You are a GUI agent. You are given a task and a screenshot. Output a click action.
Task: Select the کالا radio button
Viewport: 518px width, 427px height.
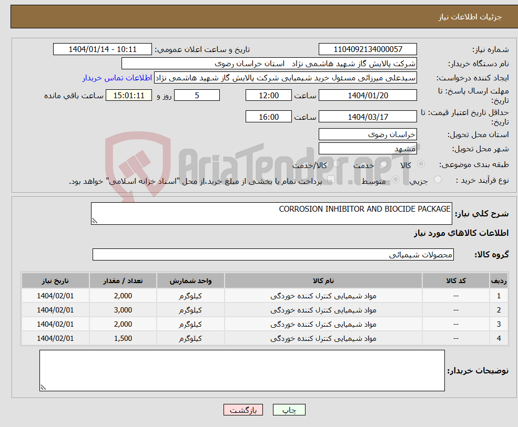pyautogui.click(x=421, y=165)
